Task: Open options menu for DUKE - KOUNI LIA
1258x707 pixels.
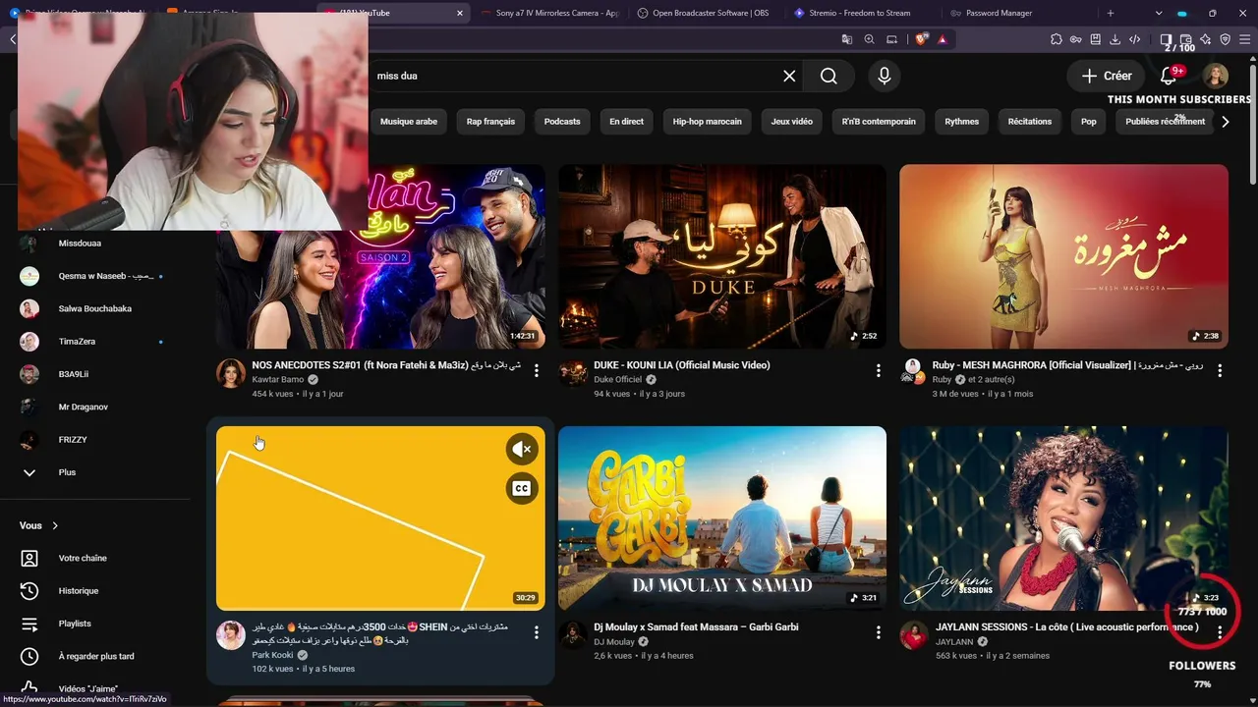Action: point(879,370)
